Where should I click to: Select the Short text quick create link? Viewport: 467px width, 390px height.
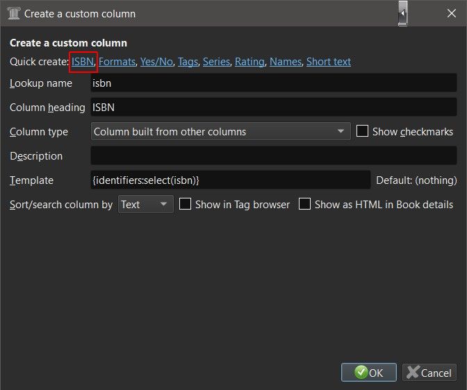pos(329,62)
